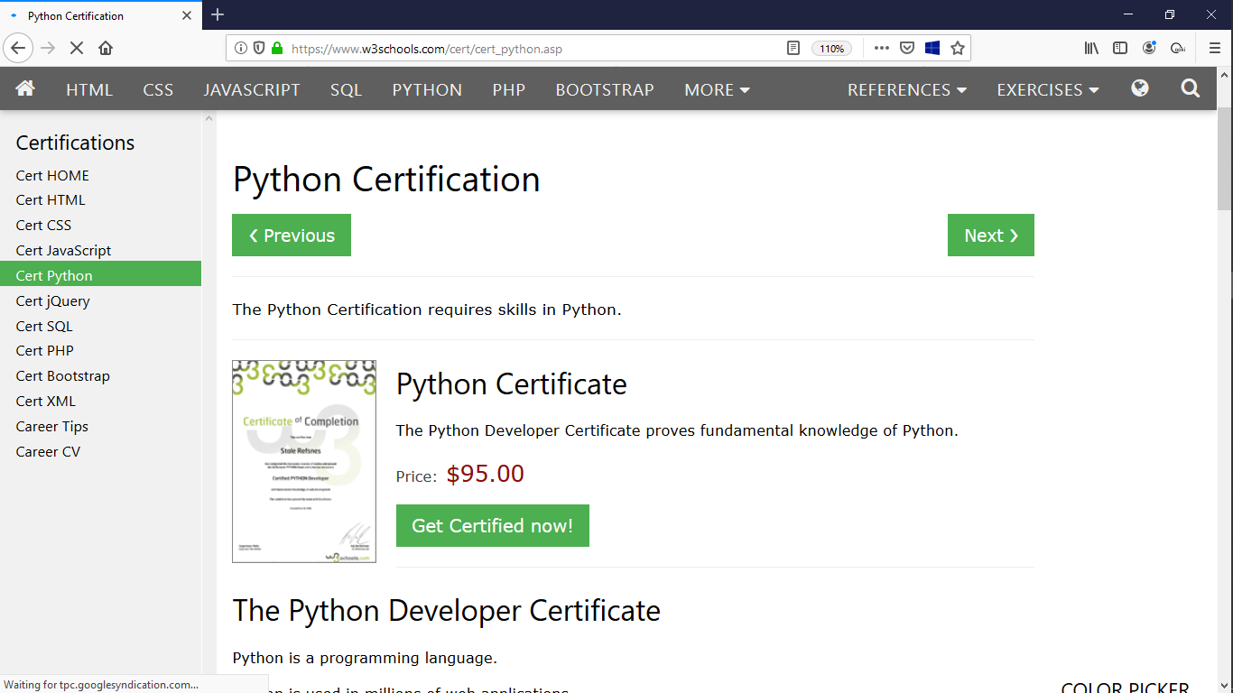1233x693 pixels.
Task: Open the globe translate icon
Action: coord(1140,88)
